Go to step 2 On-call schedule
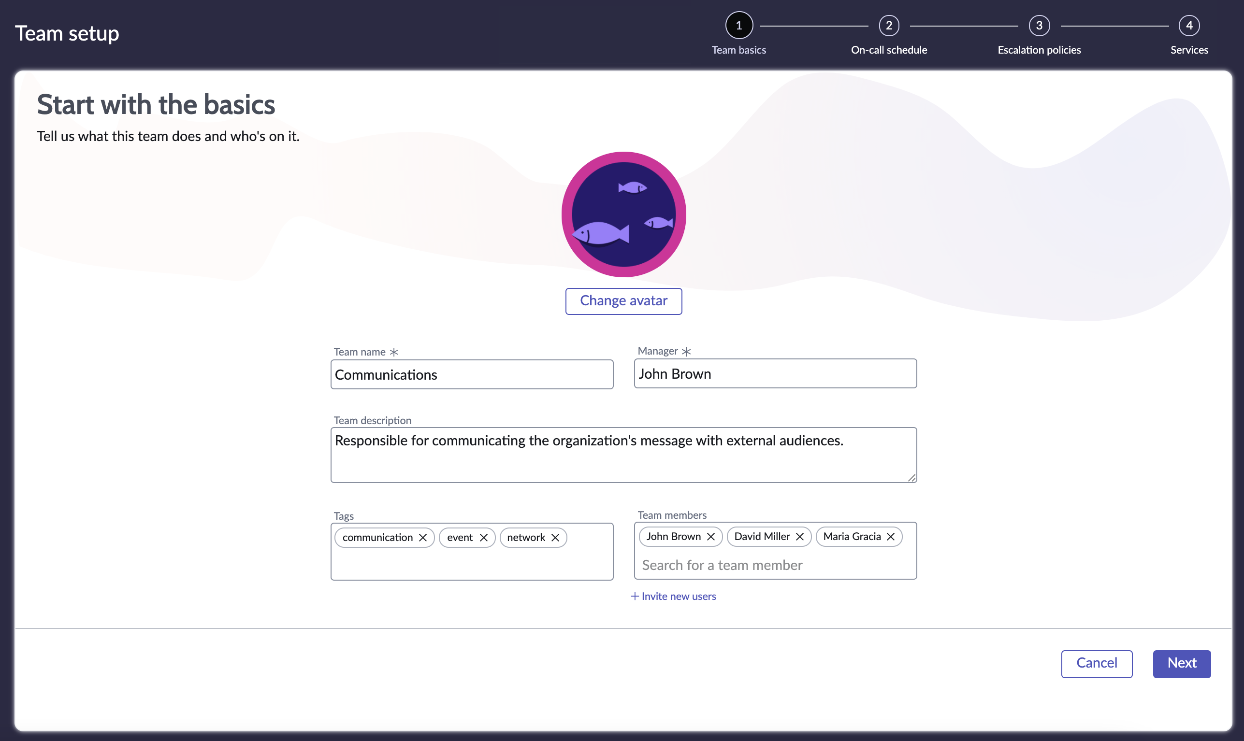 tap(889, 26)
